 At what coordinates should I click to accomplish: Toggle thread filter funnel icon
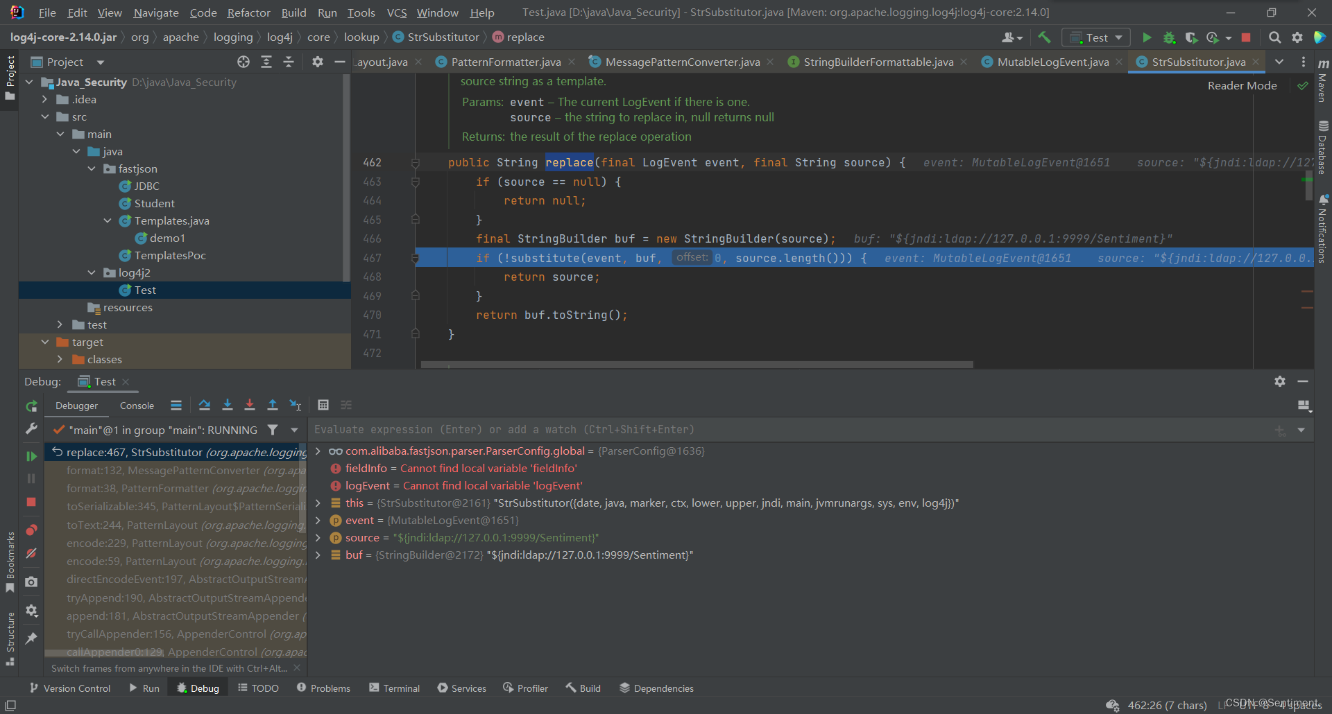pyautogui.click(x=273, y=430)
